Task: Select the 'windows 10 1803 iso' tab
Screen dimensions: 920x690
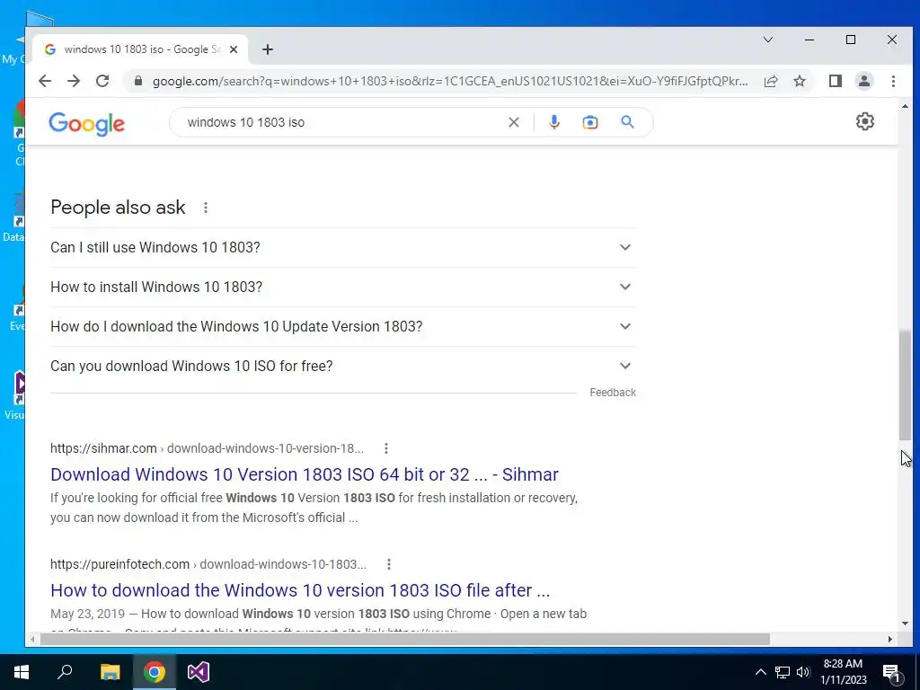Action: tap(141, 50)
